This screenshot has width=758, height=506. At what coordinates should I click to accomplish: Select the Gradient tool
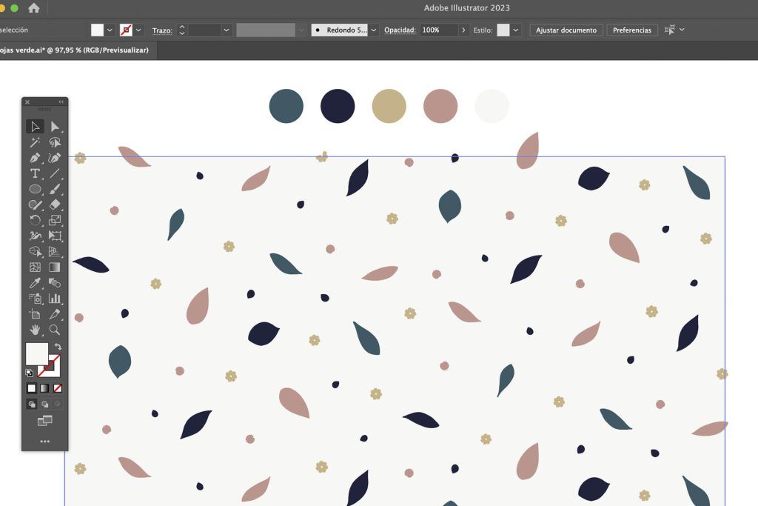[55, 267]
